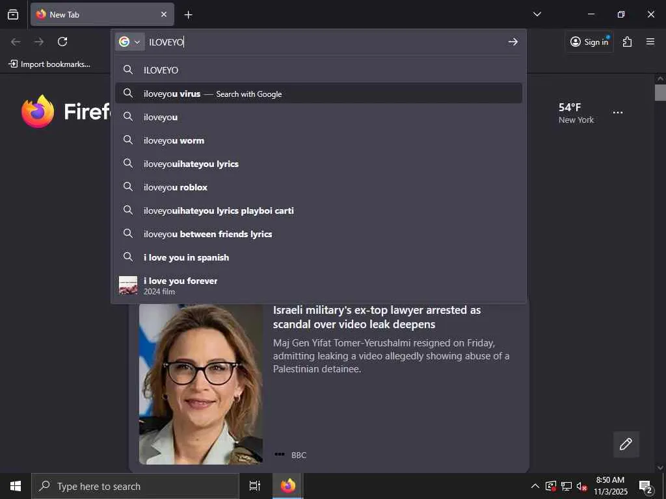Open a new tab with plus button

[x=188, y=15]
